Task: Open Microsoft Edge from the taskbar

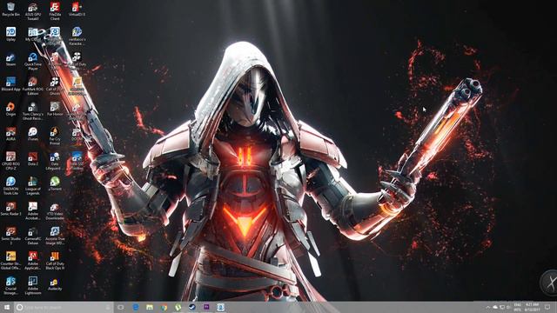Action: tap(136, 307)
